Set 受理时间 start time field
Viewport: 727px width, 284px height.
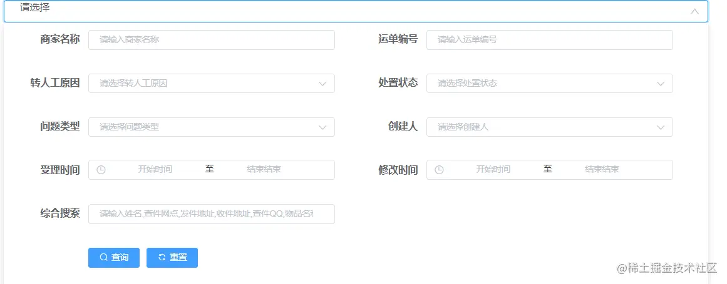(x=155, y=170)
